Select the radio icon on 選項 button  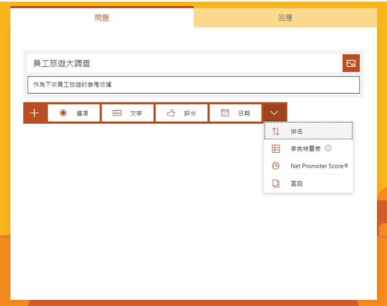coord(63,113)
